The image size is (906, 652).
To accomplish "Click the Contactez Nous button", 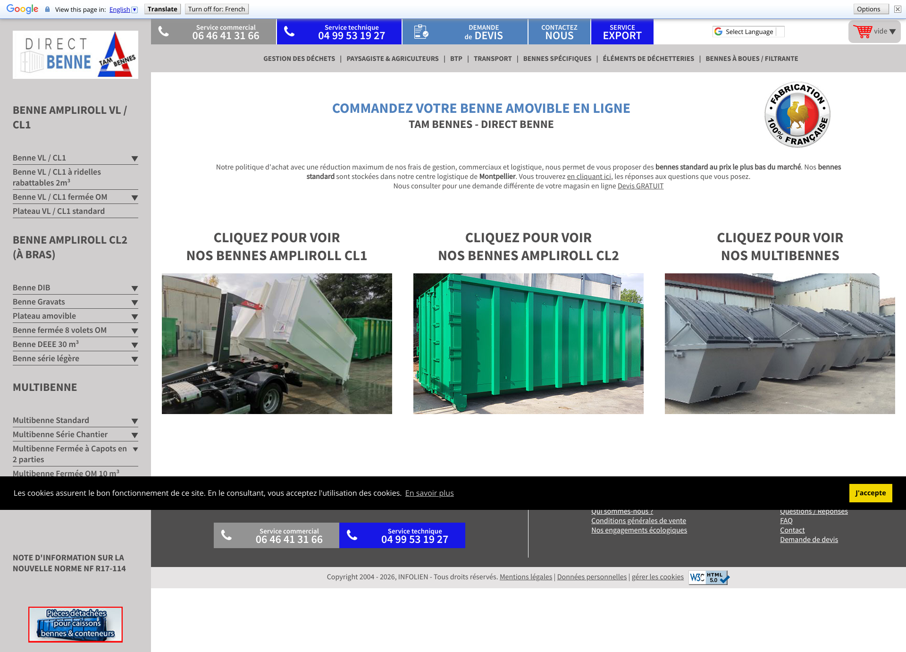I will [x=559, y=32].
